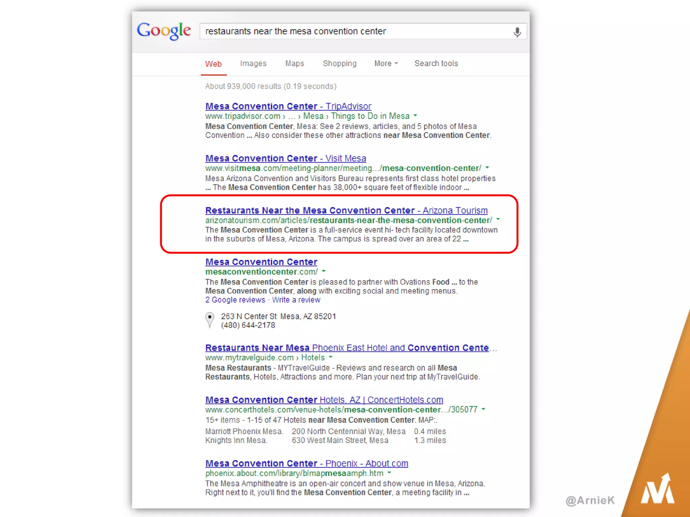Switch to the Images tab
Image resolution: width=690 pixels, height=517 pixels.
tap(253, 63)
